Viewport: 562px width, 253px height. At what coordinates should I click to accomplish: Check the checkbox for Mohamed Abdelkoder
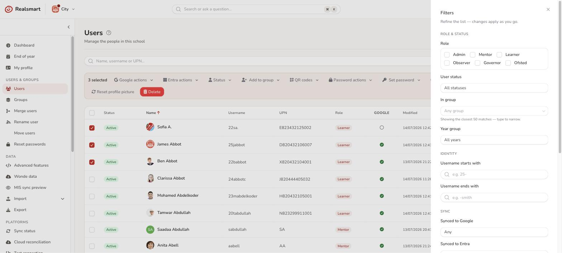tap(92, 196)
